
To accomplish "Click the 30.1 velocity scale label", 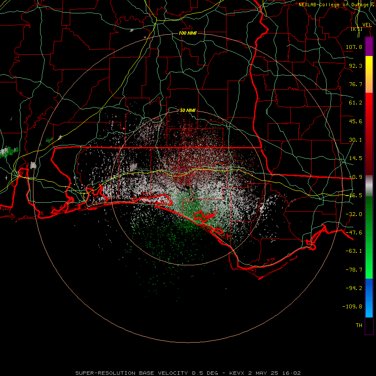I will pyautogui.click(x=356, y=140).
